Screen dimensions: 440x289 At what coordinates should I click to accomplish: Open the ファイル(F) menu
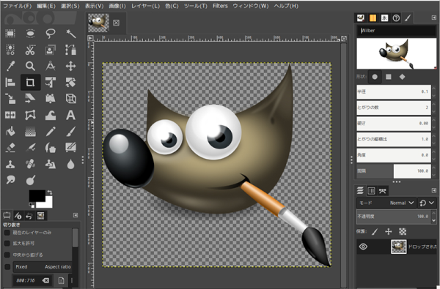(x=17, y=6)
